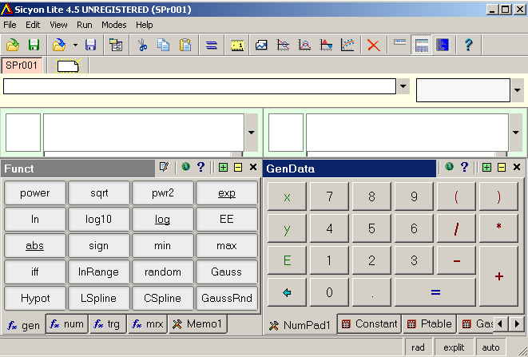Open the Modes menu

pyautogui.click(x=114, y=25)
